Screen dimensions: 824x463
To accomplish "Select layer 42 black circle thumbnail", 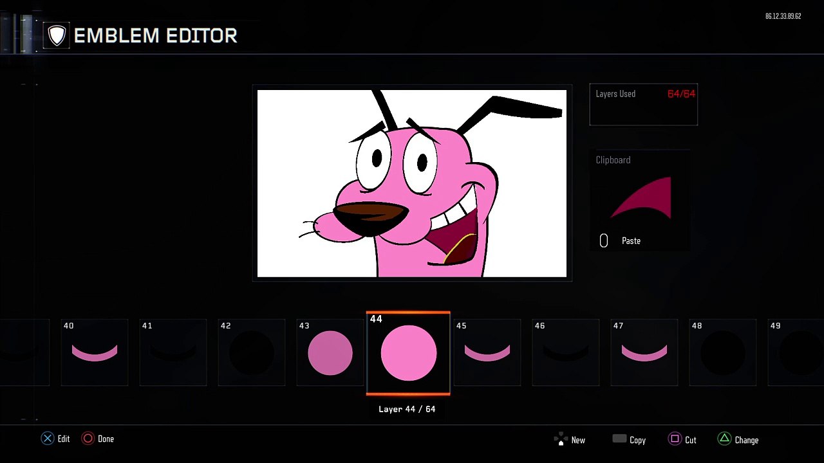I will click(x=252, y=352).
